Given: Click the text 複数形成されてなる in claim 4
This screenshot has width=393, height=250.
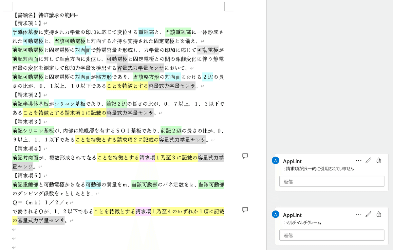Looking at the screenshot, I should (x=73, y=158).
